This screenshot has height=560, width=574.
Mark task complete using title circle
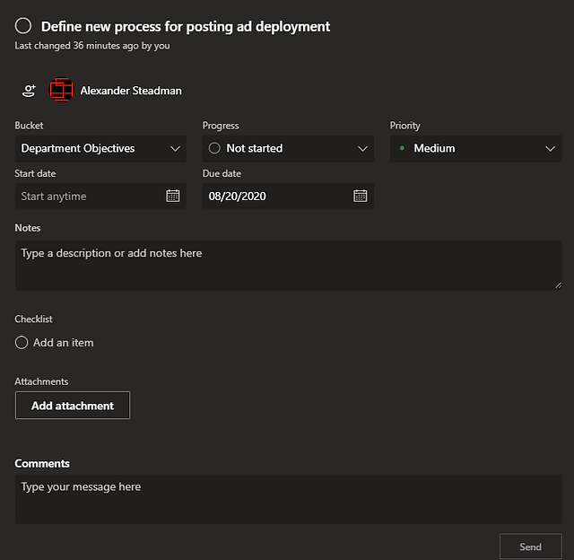23,26
